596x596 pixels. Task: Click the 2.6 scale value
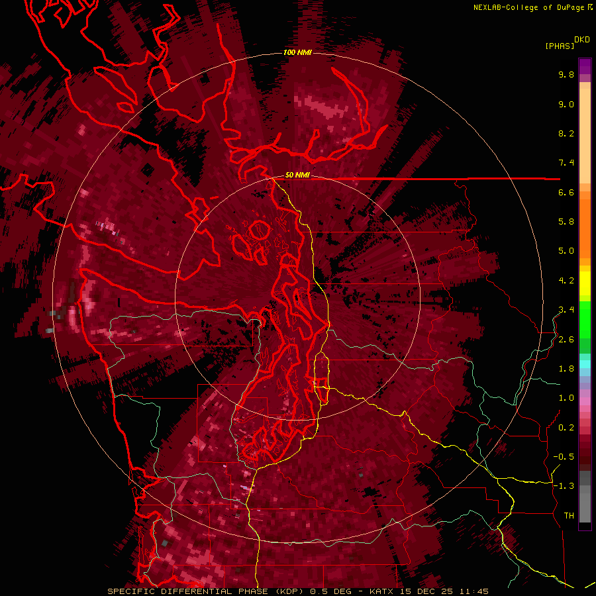pos(566,340)
